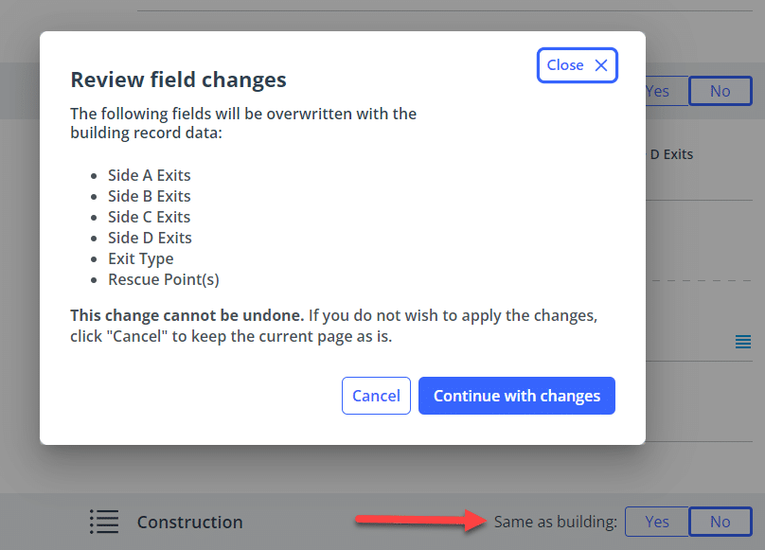Choose Yes in the top section toggle
Image resolution: width=765 pixels, height=550 pixels.
tap(658, 91)
